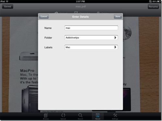162x121 pixels.
Task: Tap the MacPro heading in background document
Action: 27,70
